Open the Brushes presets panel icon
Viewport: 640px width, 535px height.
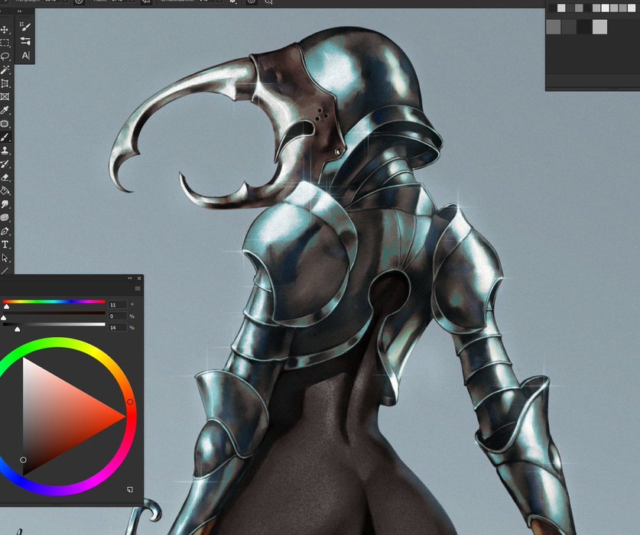(25, 41)
